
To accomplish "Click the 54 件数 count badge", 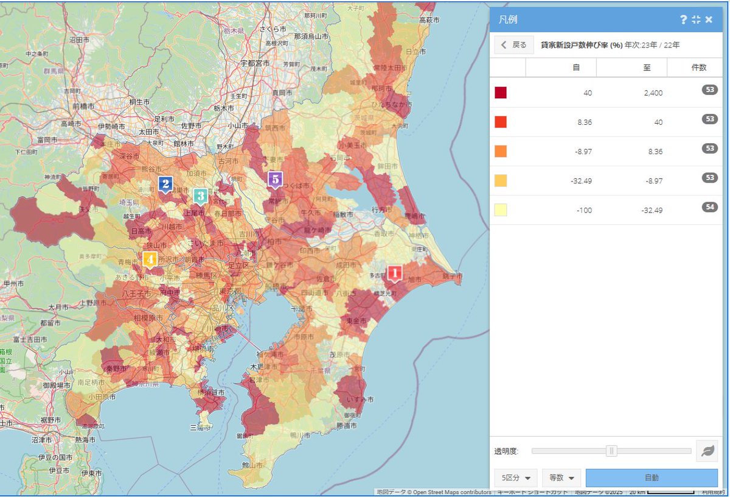I will [x=709, y=210].
